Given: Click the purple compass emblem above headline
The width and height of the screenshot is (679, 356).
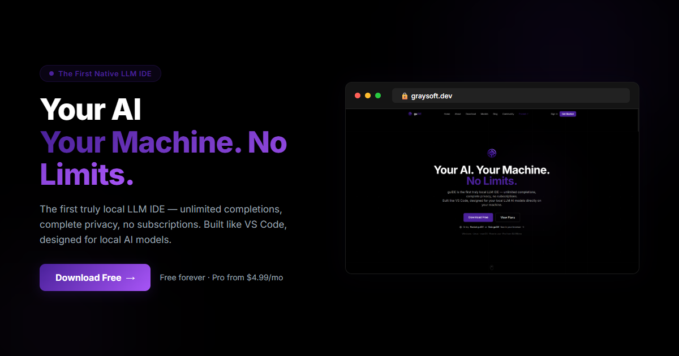Looking at the screenshot, I should click(492, 153).
